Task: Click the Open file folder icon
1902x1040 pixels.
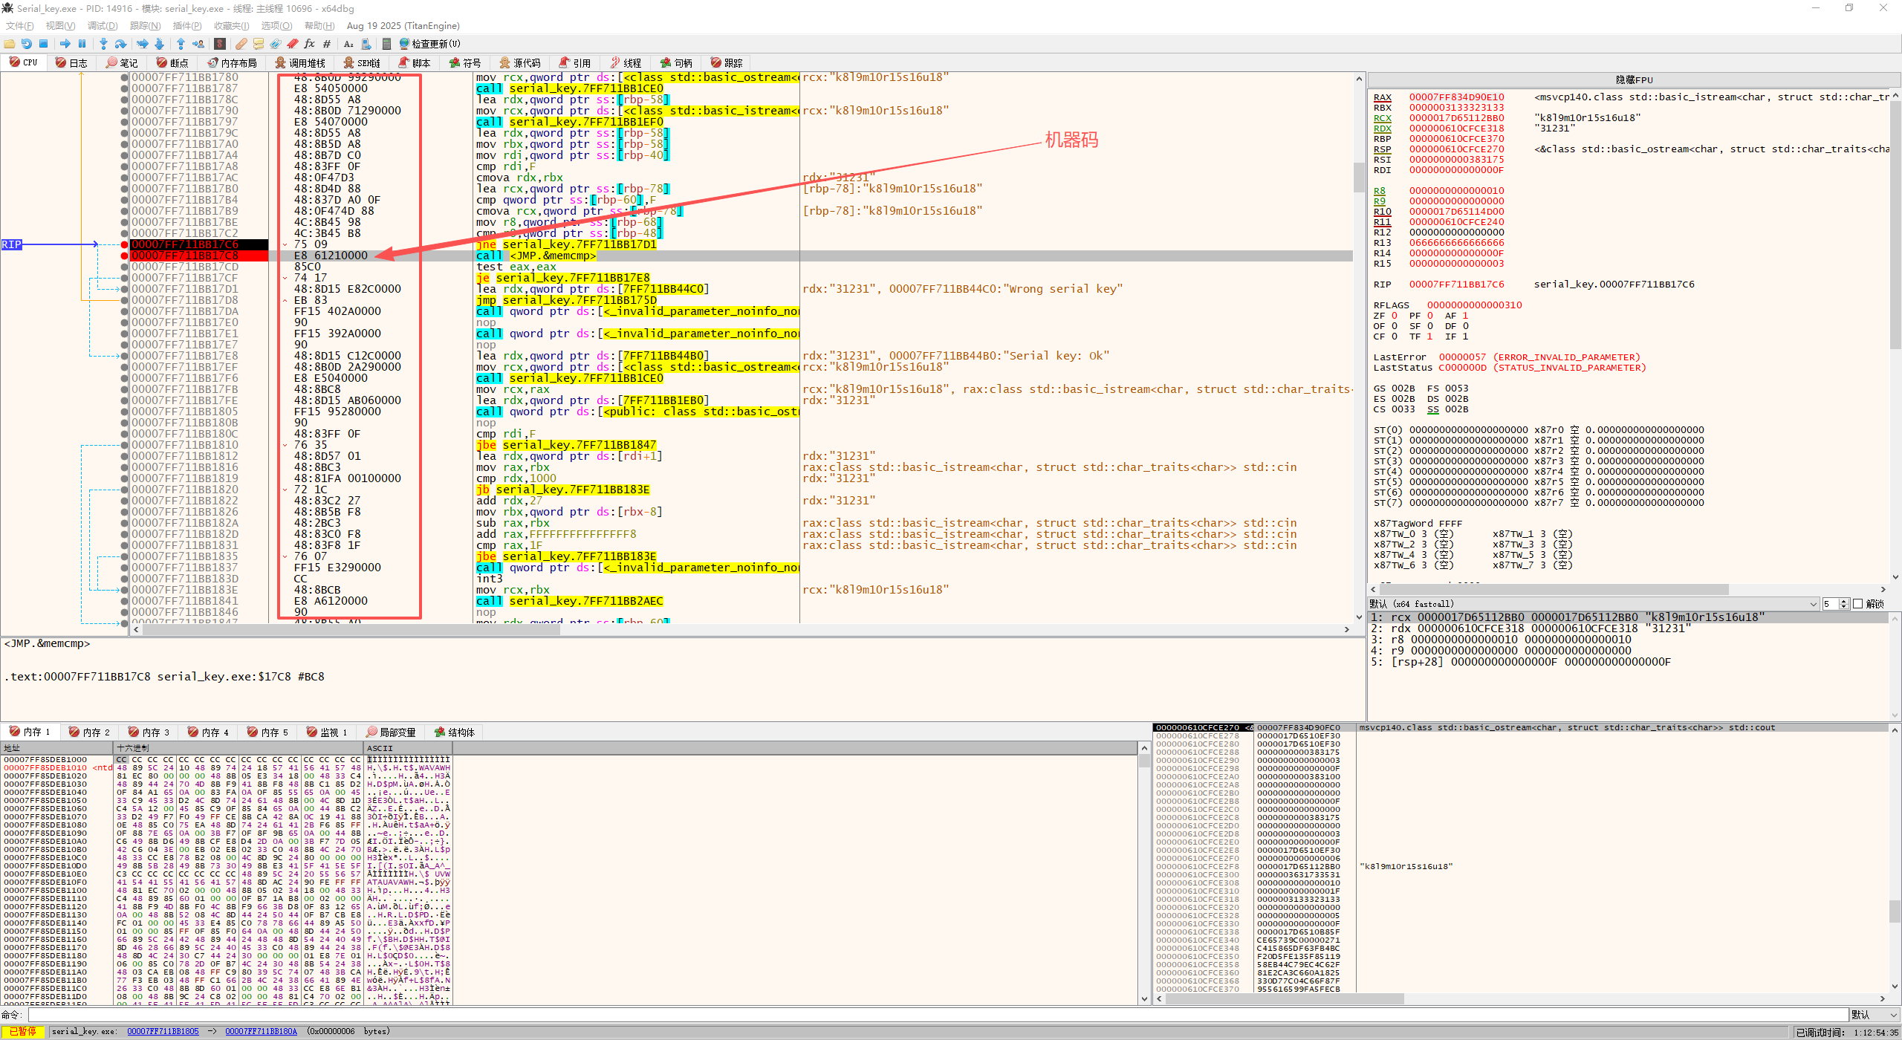Action: 10,44
